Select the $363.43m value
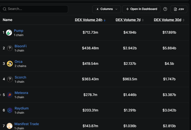The width and height of the screenshot is (191, 130). point(90,79)
